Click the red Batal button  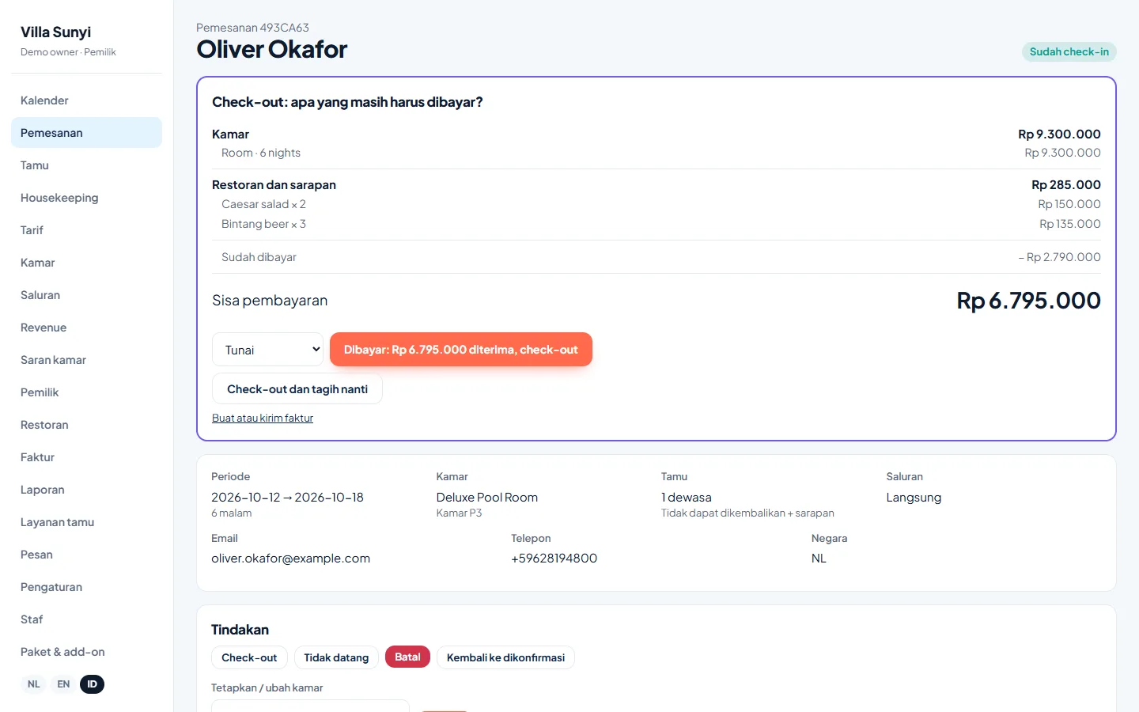407,657
